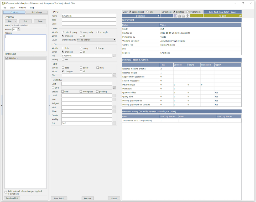Image resolution: width=256 pixels, height=202 pixels.
Task: Open the browse button for LOG File
Action: (x=114, y=55)
